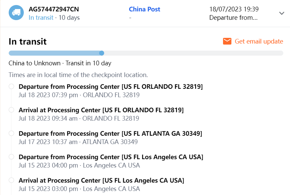Screen dimensions: 290x195
Task: Click the transit progress bar
Action: tap(146, 53)
